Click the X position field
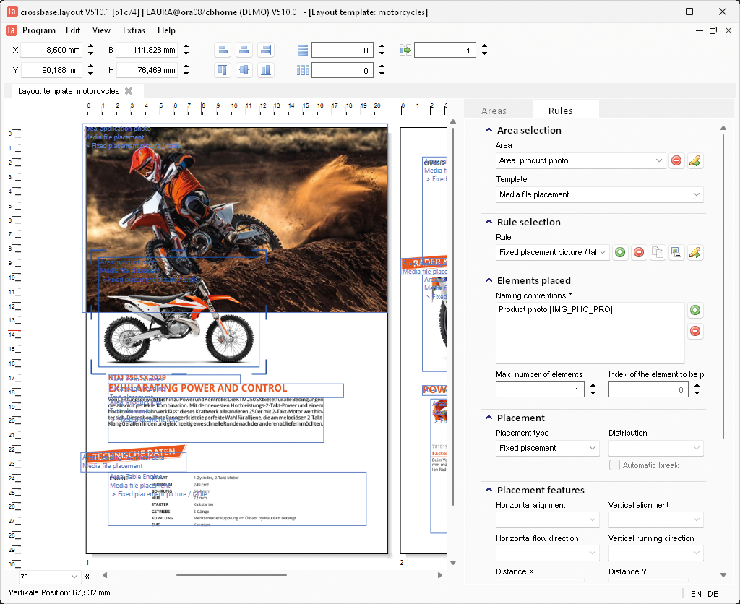This screenshot has height=604, width=740. 51,50
